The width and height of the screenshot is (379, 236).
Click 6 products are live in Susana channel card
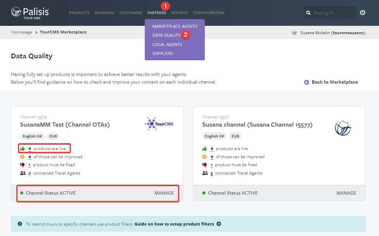click(x=229, y=149)
